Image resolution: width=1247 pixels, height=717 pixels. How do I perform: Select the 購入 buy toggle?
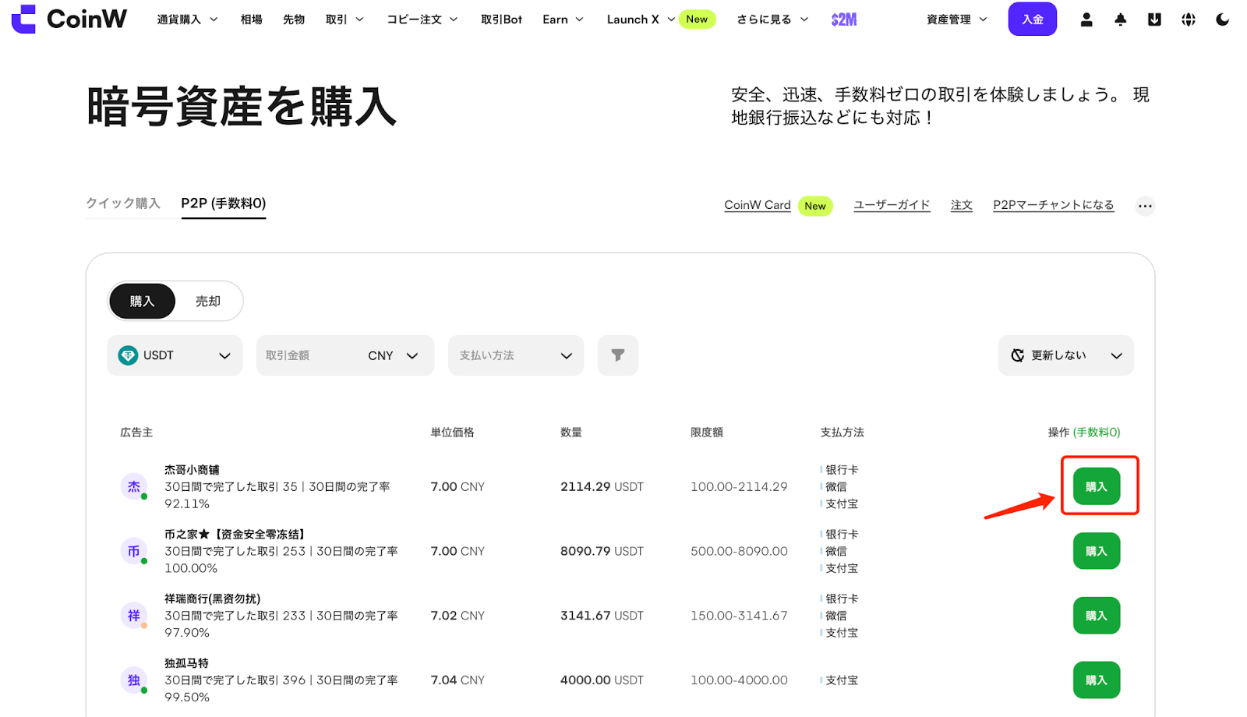pos(142,302)
